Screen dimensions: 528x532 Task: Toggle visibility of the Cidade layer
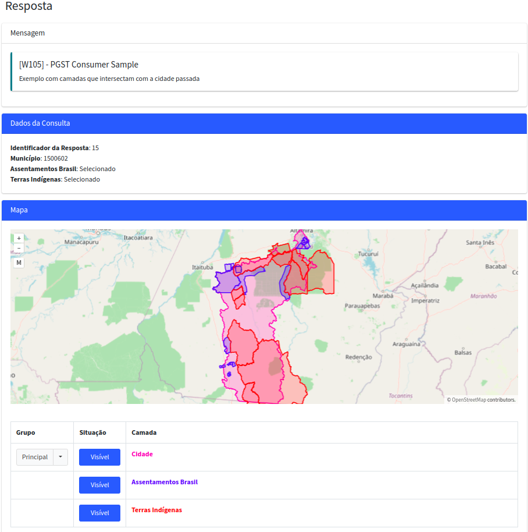99,457
